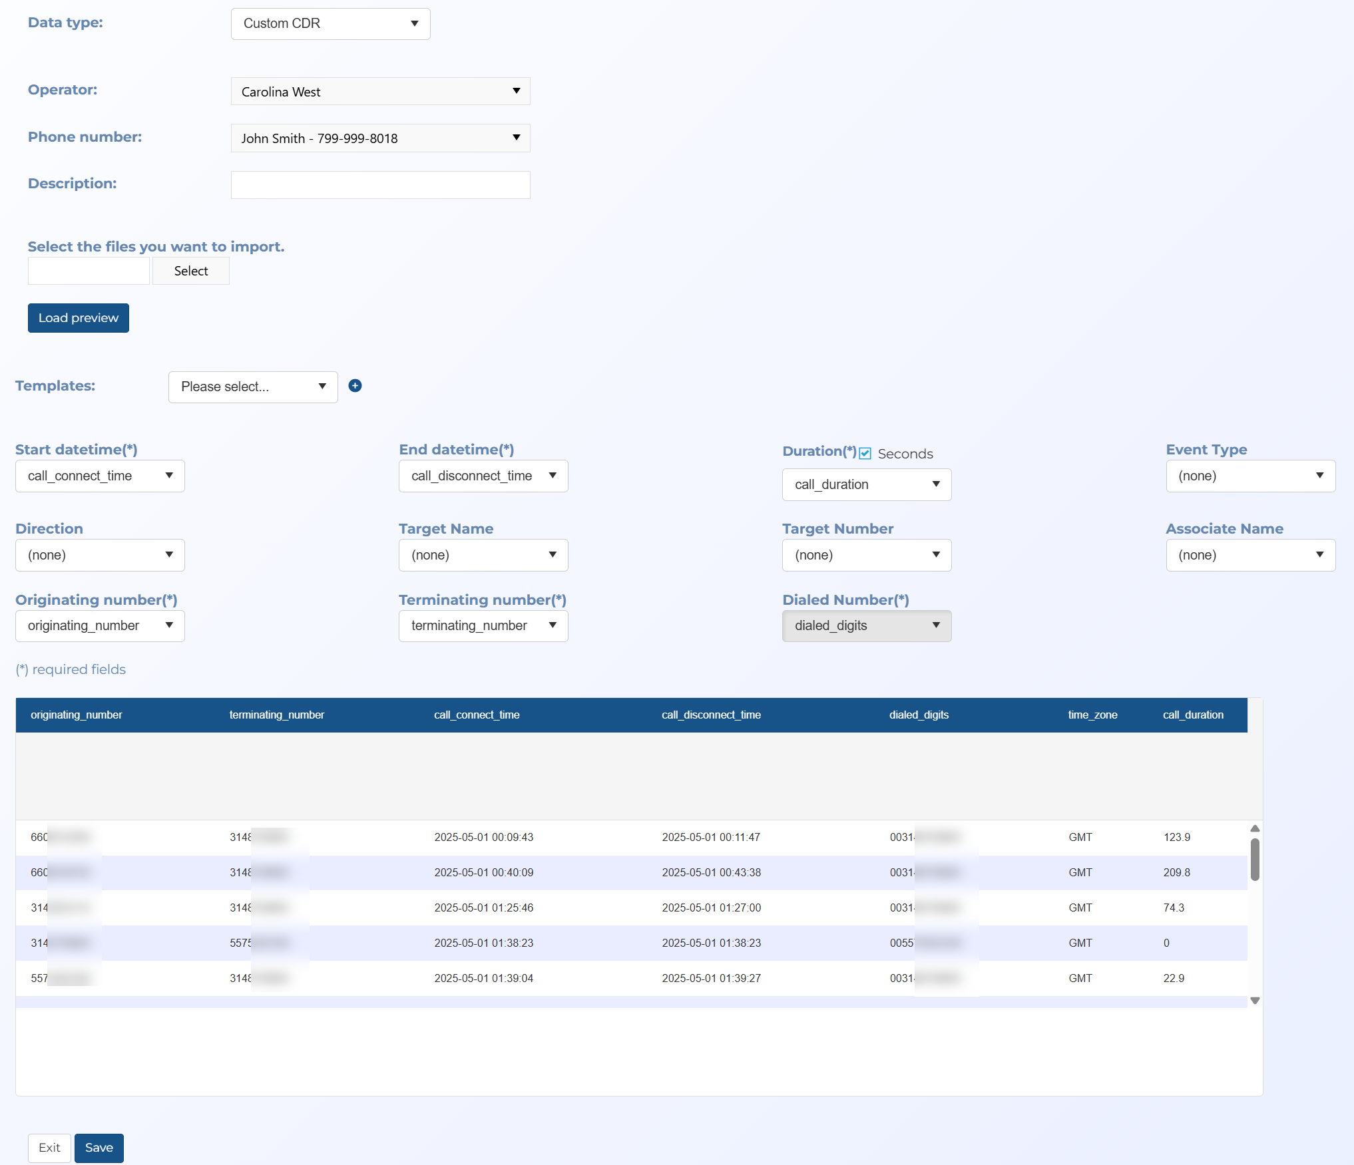
Task: Click the call_duration column header
Action: click(1193, 715)
